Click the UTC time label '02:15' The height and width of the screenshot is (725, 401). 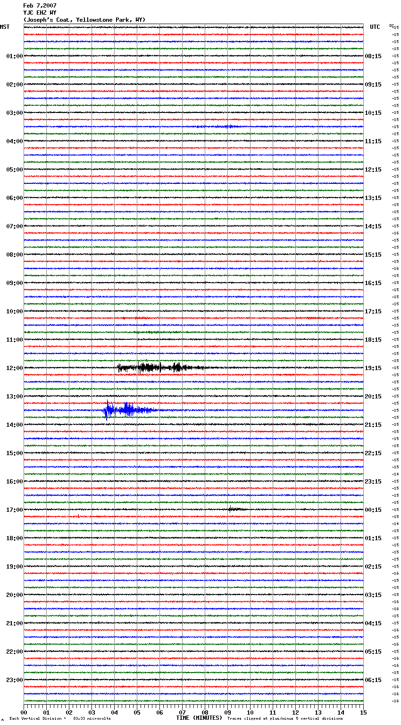point(373,567)
